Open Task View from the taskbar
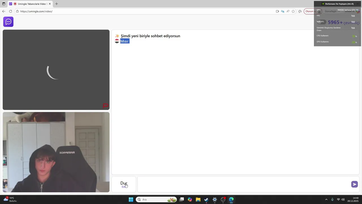 (182, 199)
